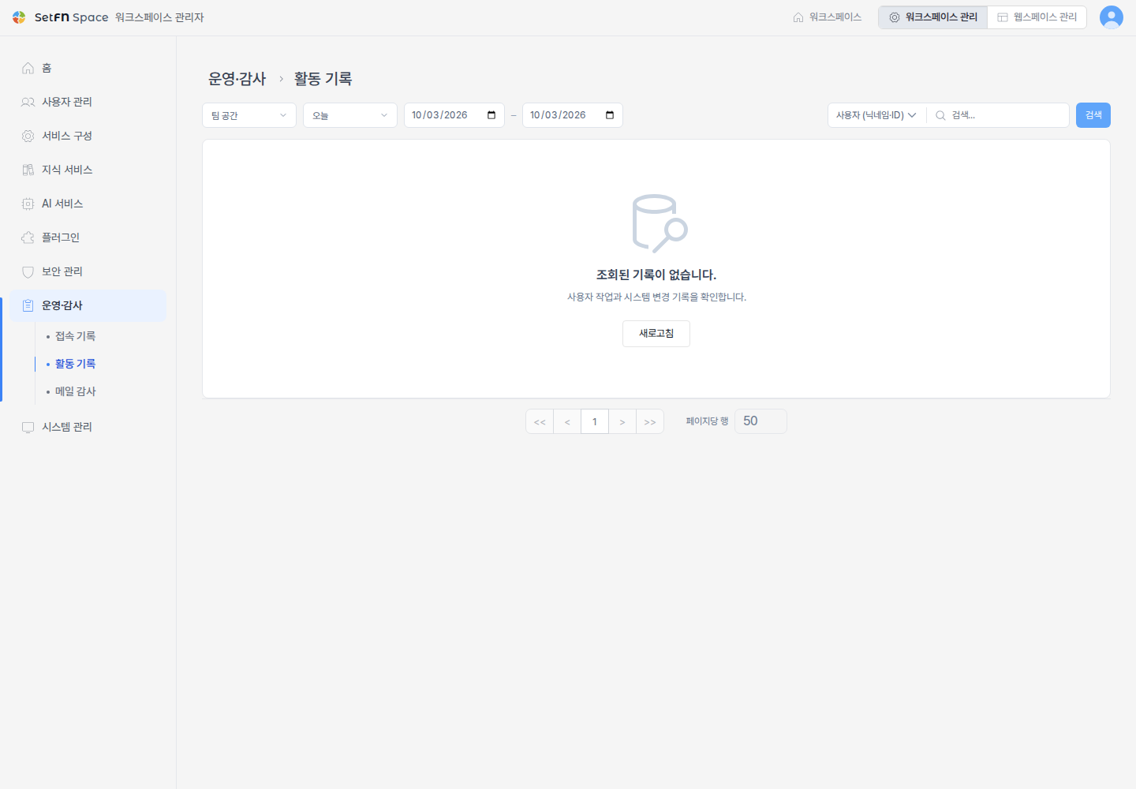The width and height of the screenshot is (1136, 789).
Task: Open calendar picker for start date
Action: [x=491, y=115]
